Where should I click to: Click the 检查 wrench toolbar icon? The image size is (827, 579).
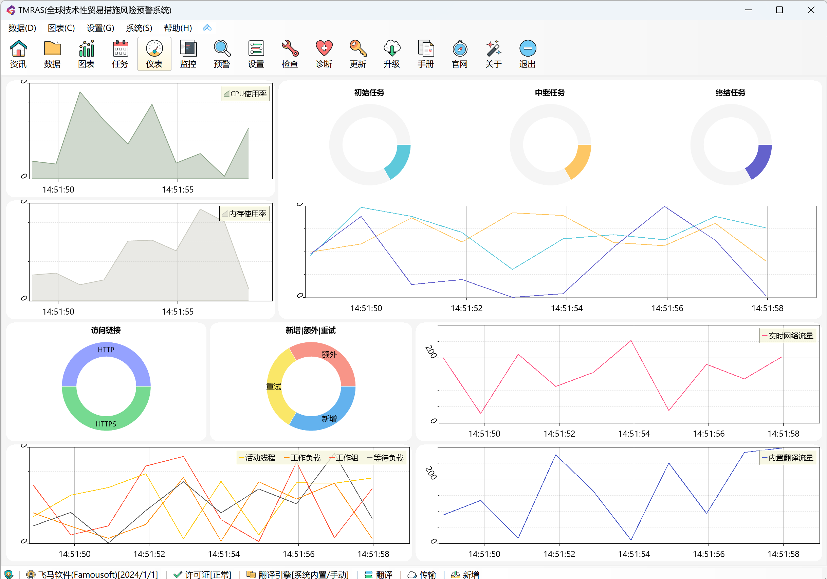click(x=290, y=54)
